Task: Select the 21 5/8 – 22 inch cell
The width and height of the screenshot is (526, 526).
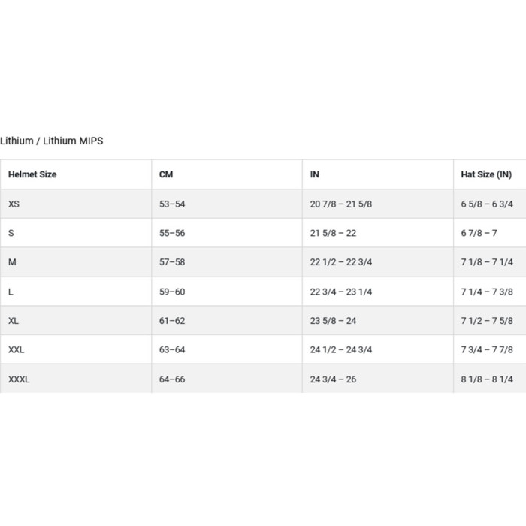Action: pos(334,233)
